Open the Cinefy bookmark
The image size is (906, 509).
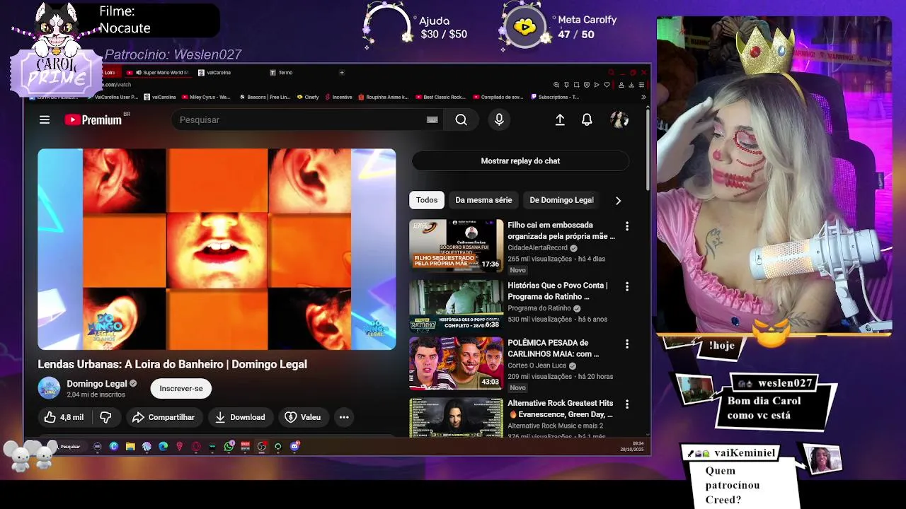point(309,97)
